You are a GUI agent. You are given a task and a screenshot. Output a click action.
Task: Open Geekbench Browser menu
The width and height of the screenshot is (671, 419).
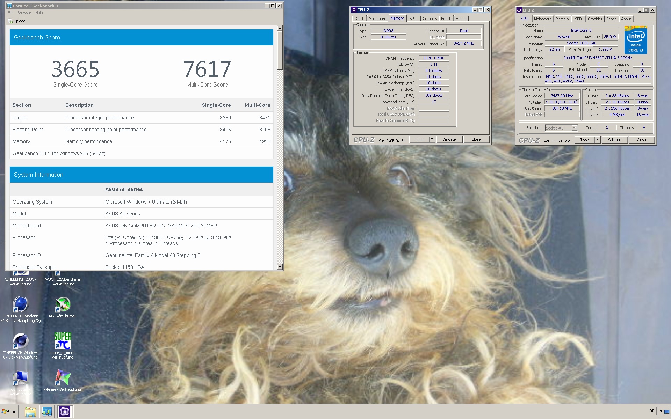(x=24, y=13)
